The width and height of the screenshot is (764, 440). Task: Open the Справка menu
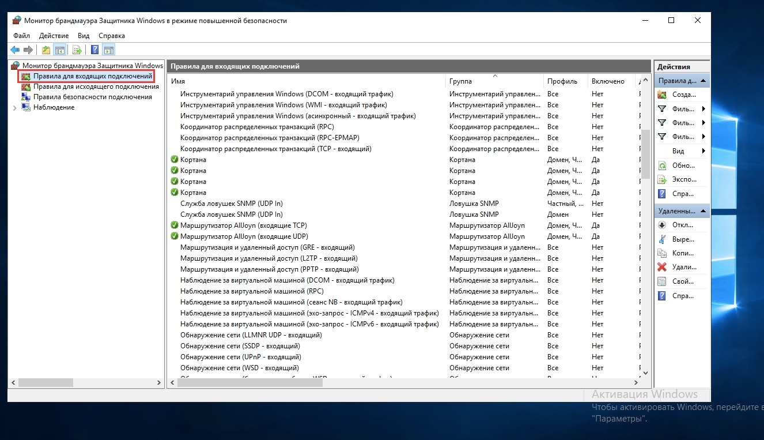[x=112, y=36]
